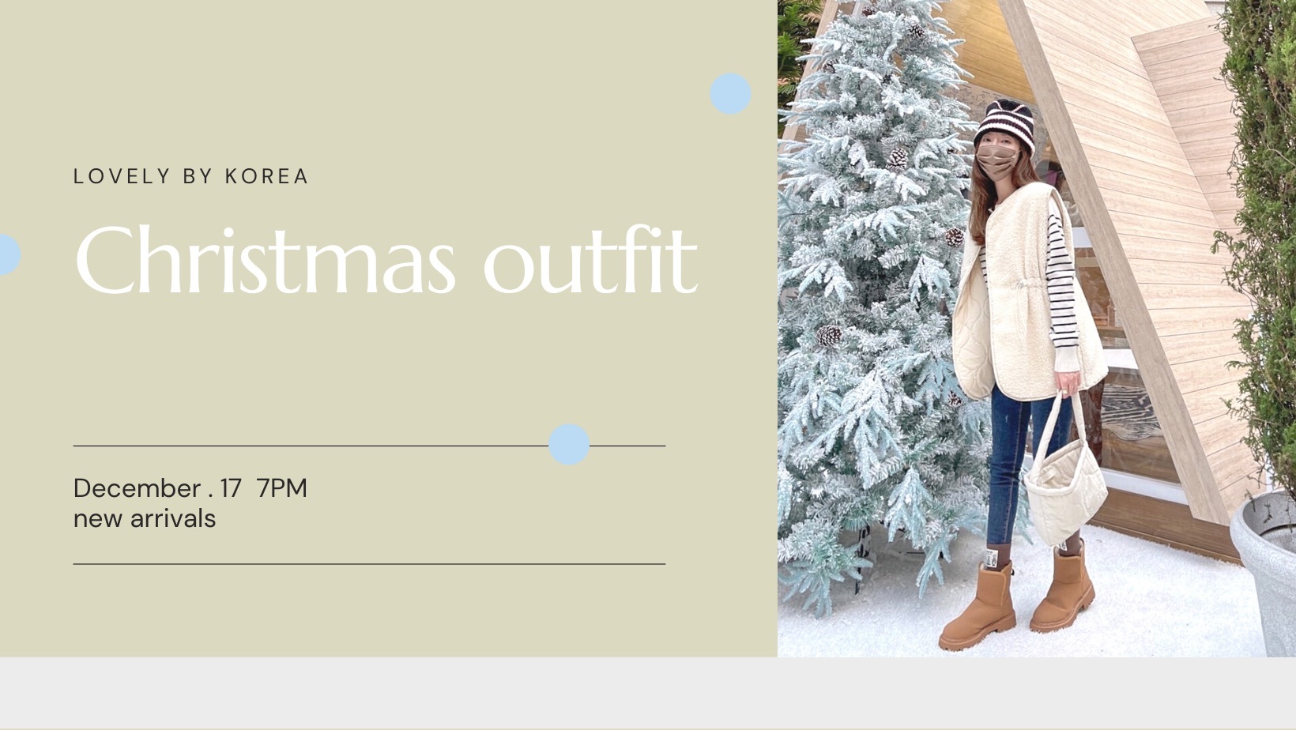Click the right tan boot
The height and width of the screenshot is (730, 1296).
[1062, 587]
